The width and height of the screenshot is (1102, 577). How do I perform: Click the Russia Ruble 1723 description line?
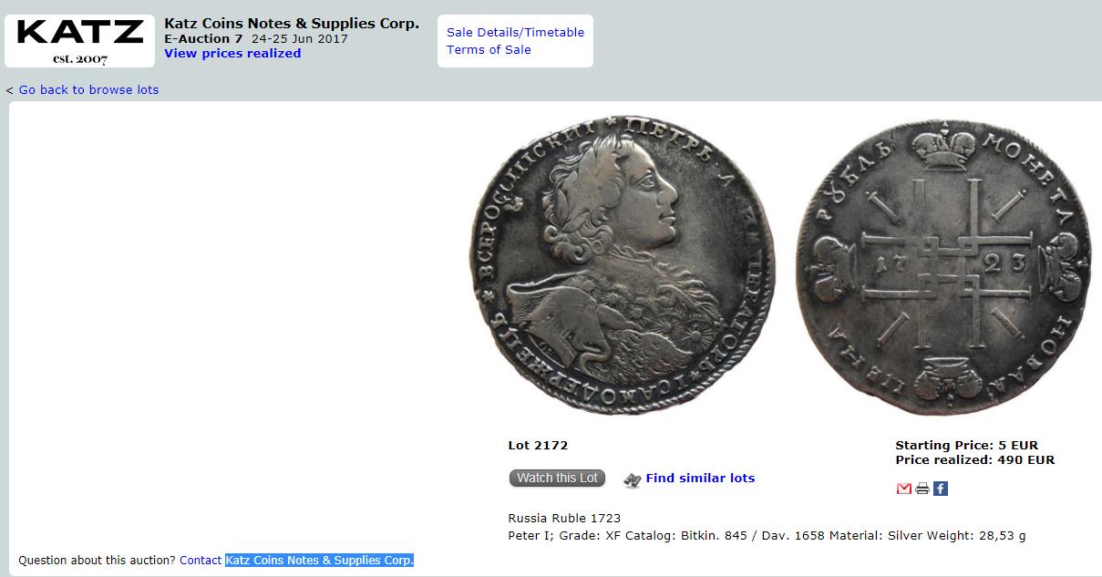coord(564,519)
